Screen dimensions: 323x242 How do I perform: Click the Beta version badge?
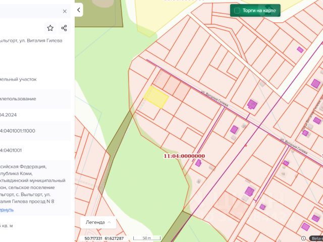click(x=316, y=238)
